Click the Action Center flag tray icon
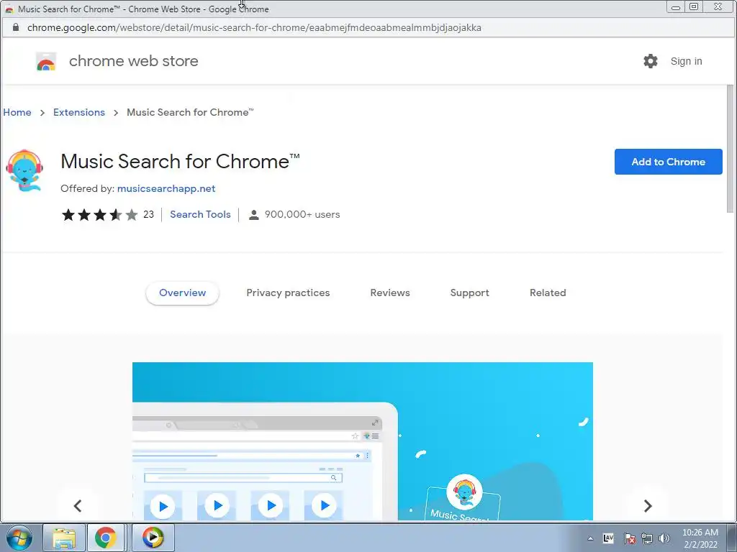 coord(630,539)
